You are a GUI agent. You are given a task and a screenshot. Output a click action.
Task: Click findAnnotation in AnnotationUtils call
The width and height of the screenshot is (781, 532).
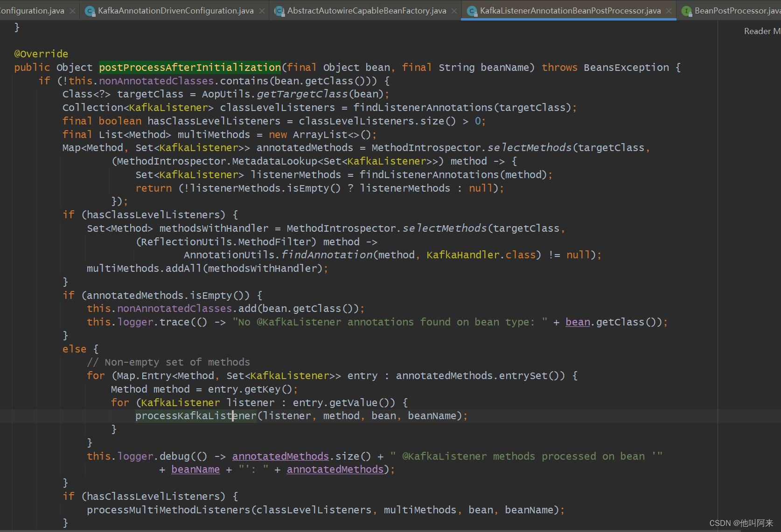pyautogui.click(x=327, y=255)
